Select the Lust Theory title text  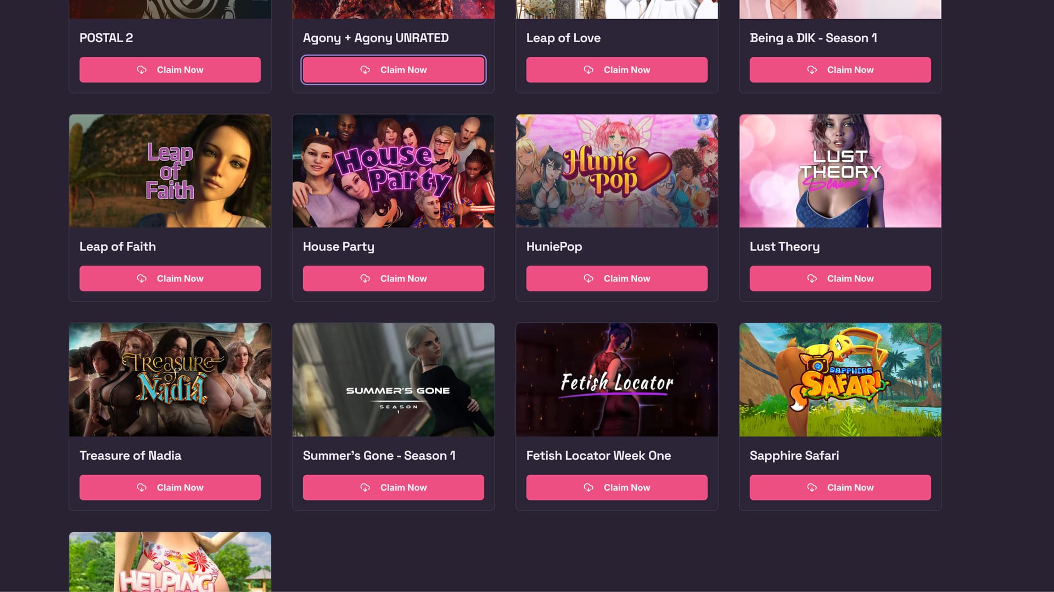click(x=784, y=247)
